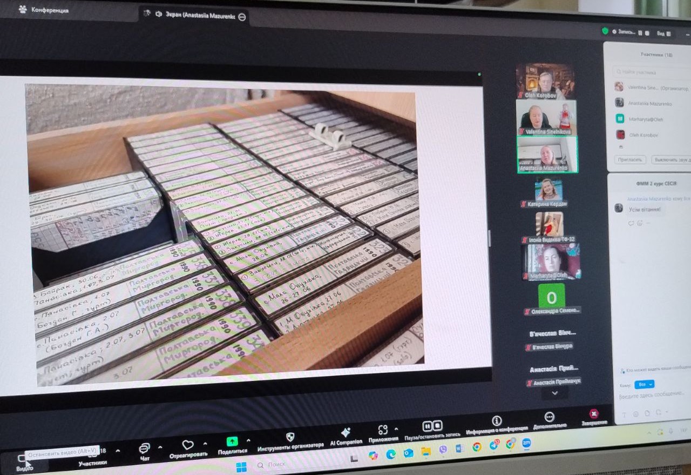Open File Explorer from the taskbar
The width and height of the screenshot is (691, 475).
[426, 451]
